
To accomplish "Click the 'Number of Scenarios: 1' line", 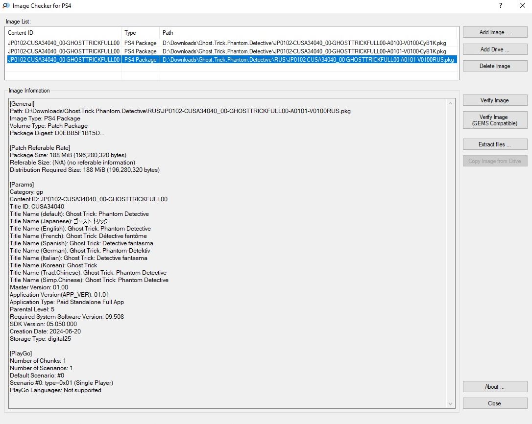I will click(41, 368).
